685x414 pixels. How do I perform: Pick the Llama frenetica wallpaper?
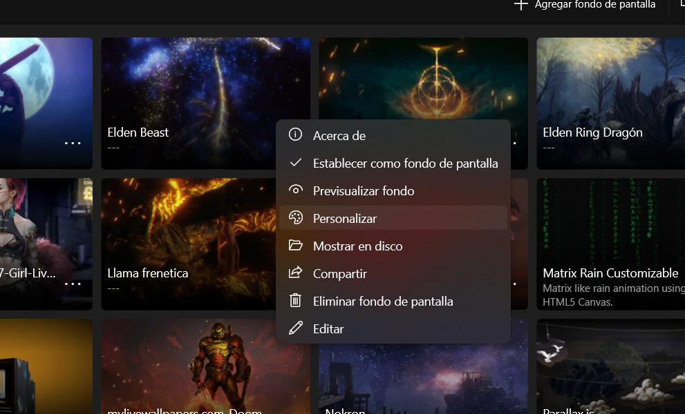pos(188,244)
